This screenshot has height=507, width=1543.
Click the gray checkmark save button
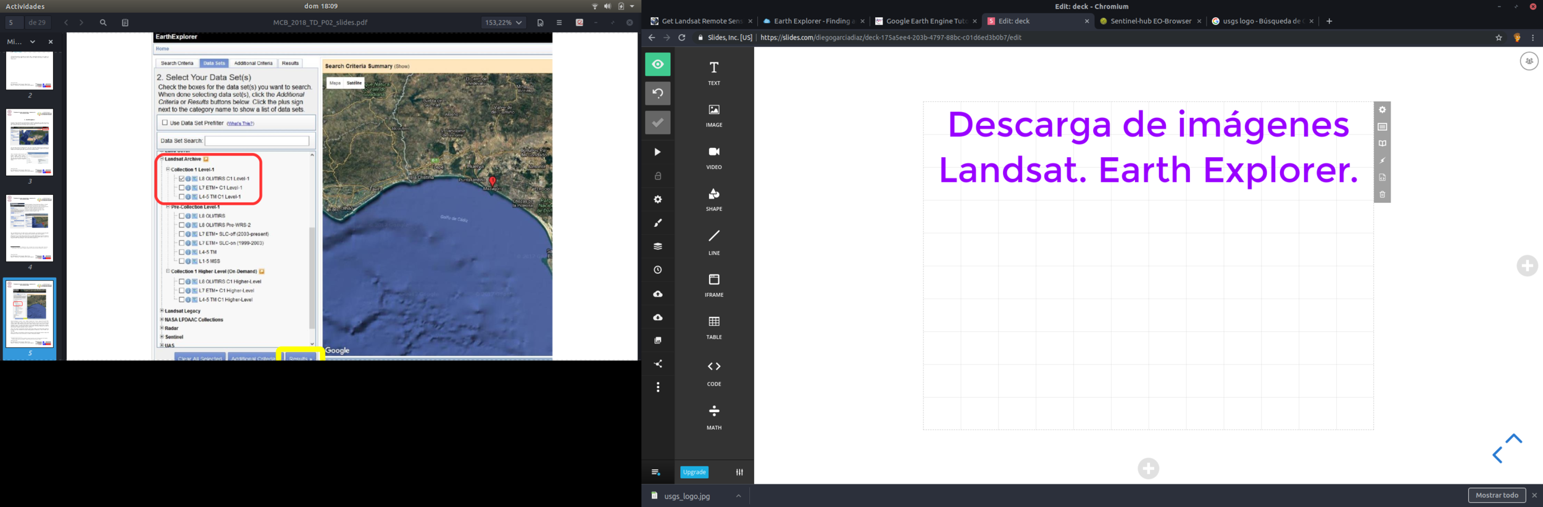657,122
